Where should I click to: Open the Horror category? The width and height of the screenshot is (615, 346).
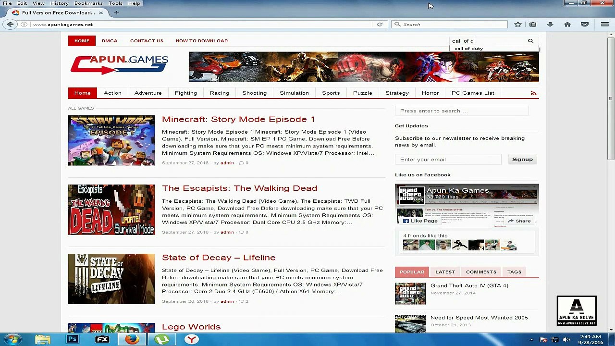coord(430,93)
